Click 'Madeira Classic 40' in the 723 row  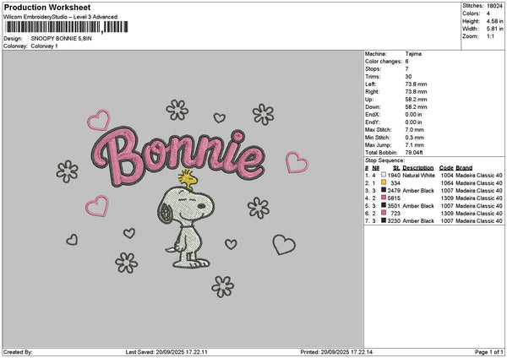(x=479, y=214)
